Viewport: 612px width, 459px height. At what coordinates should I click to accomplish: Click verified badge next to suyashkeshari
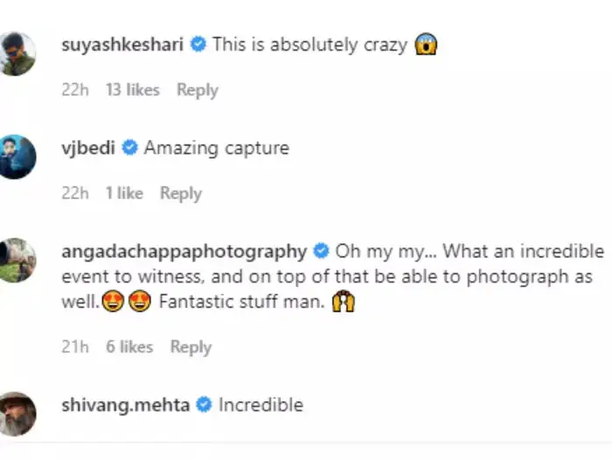[x=198, y=45]
